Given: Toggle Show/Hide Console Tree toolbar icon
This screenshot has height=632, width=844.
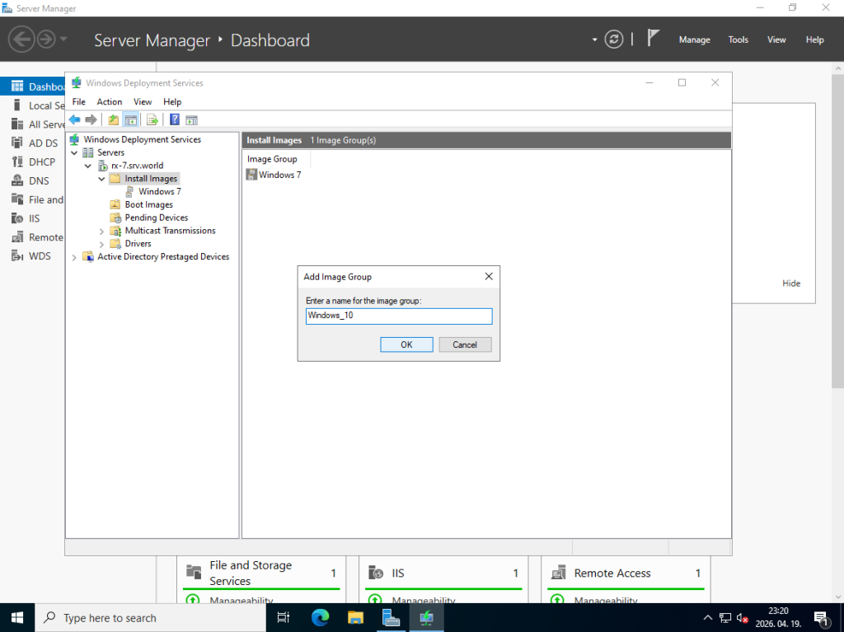Looking at the screenshot, I should coord(130,119).
